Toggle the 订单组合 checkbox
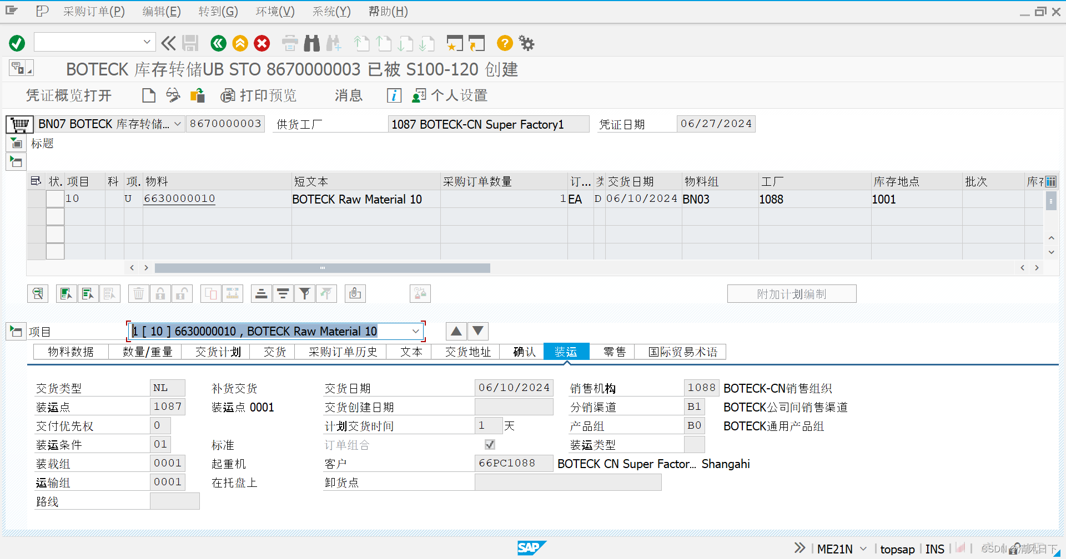The image size is (1066, 559). (x=490, y=444)
